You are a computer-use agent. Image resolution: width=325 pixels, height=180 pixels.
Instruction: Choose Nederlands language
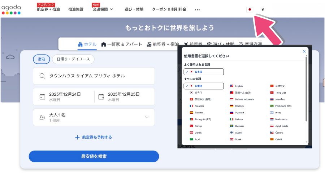click(279, 119)
